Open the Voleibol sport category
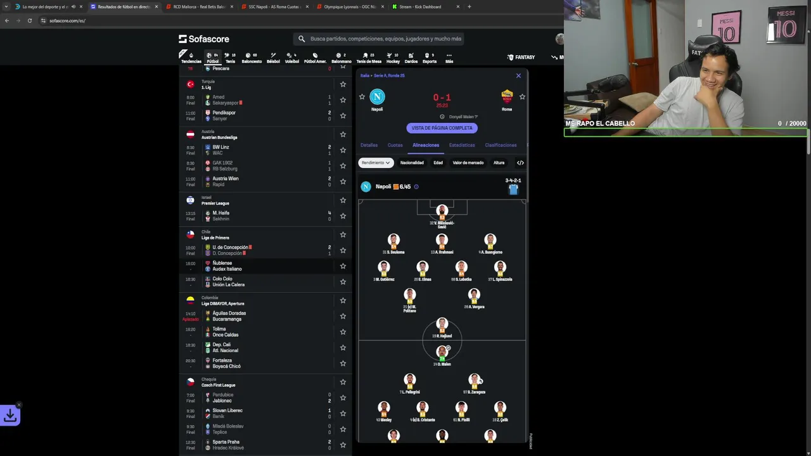This screenshot has height=456, width=811. pyautogui.click(x=292, y=58)
